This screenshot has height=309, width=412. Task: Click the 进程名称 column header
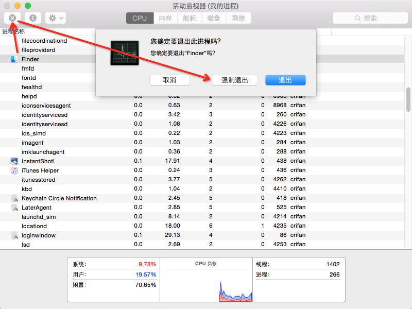click(x=14, y=31)
